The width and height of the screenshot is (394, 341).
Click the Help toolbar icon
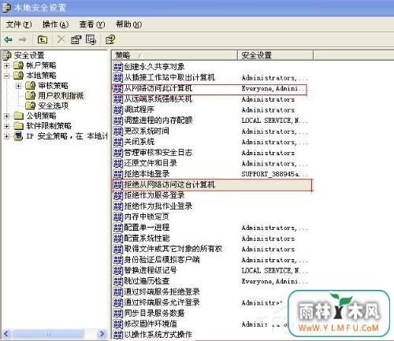pos(110,39)
